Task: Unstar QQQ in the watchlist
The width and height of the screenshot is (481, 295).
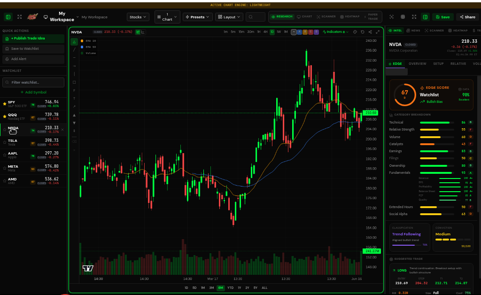Action: coord(4,116)
